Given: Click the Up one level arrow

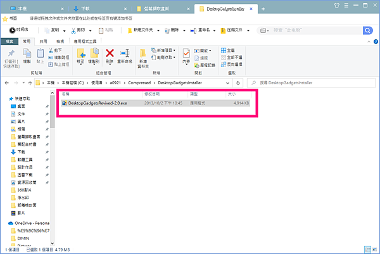Looking at the screenshot, I should (30, 83).
